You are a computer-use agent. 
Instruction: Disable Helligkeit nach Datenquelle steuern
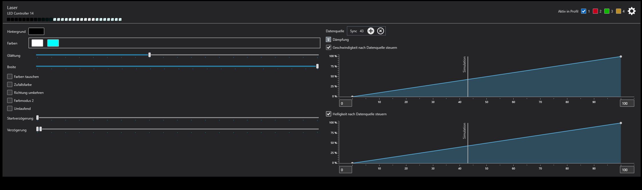coord(329,114)
